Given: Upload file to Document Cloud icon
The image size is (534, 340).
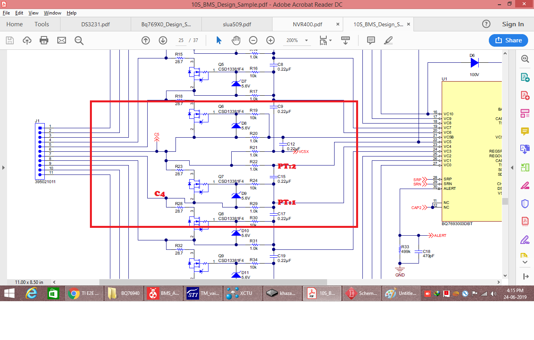Looking at the screenshot, I should coord(27,40).
